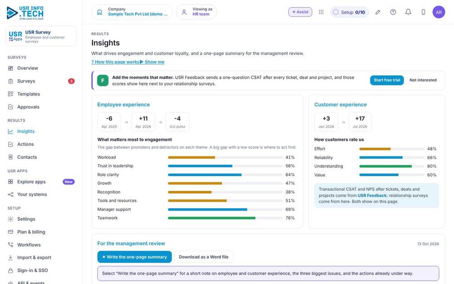This screenshot has width=454, height=284.
Task: Click the help question mark icon
Action: [393, 12]
